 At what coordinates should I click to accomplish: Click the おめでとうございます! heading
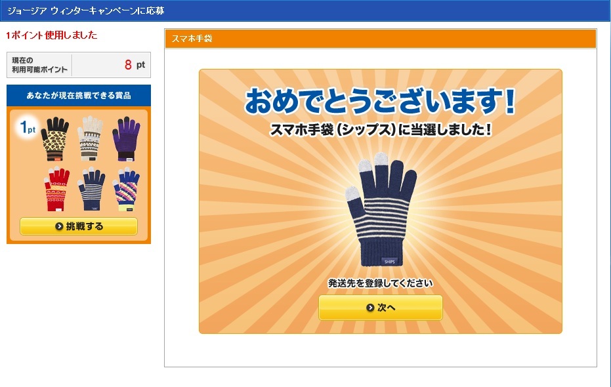click(381, 101)
